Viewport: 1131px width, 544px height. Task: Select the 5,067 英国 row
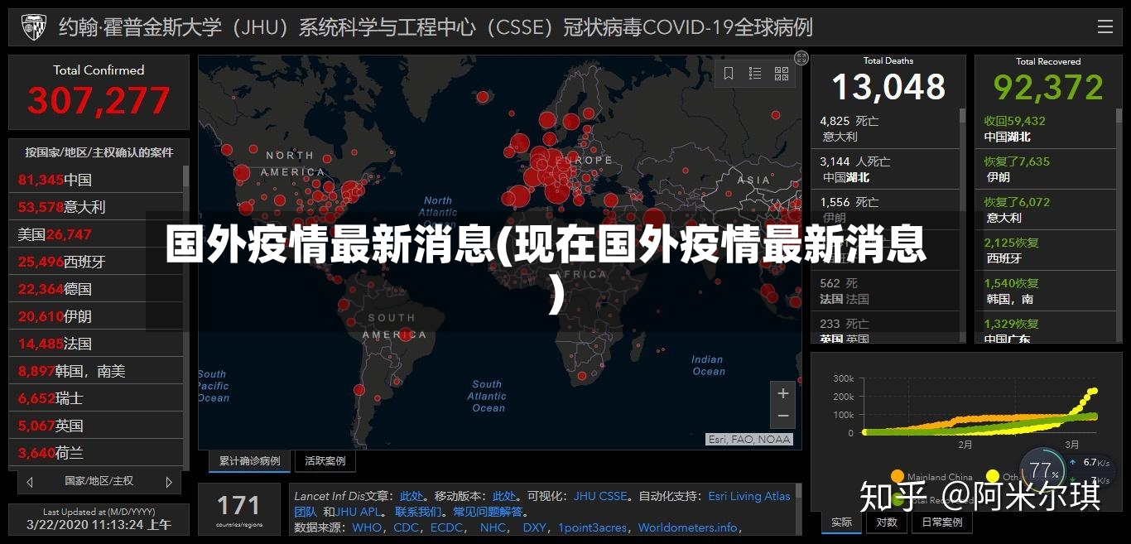pos(95,426)
